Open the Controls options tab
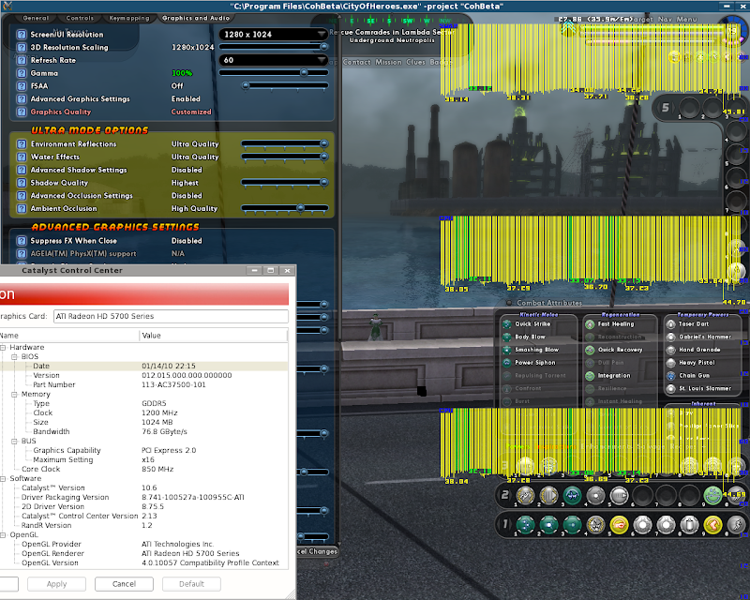750x600 pixels. click(x=81, y=18)
